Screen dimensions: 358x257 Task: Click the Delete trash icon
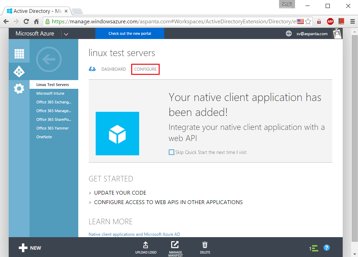click(205, 244)
